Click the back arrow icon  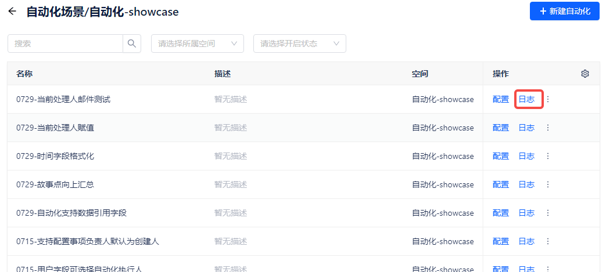coord(12,12)
